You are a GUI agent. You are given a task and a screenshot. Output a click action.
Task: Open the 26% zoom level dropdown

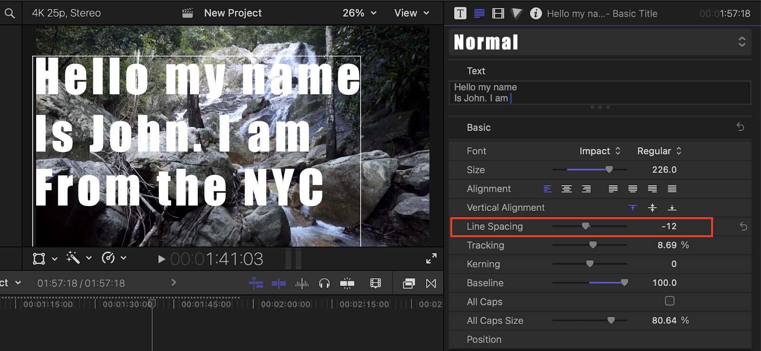click(x=360, y=13)
